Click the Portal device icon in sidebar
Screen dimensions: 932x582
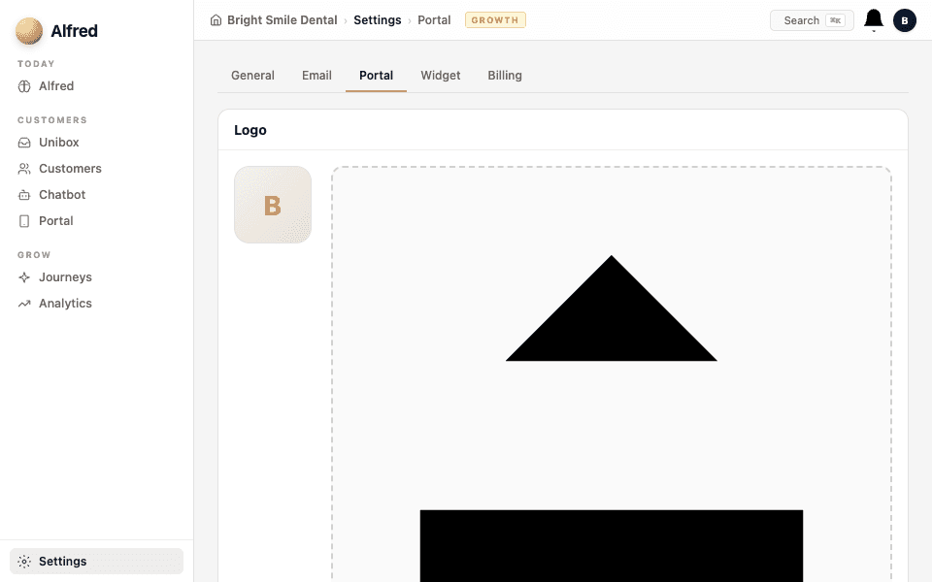pyautogui.click(x=24, y=221)
